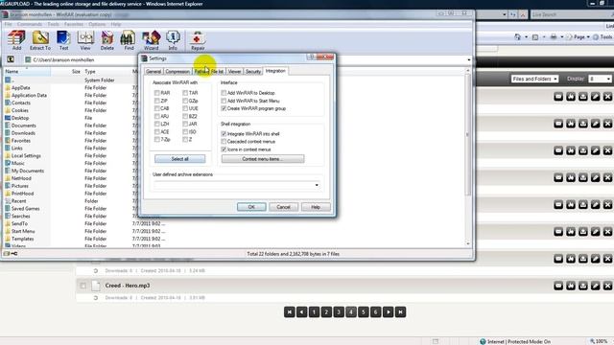Check the ZIP association checkbox
Viewport: 614px width, 345px height.
[x=156, y=101]
